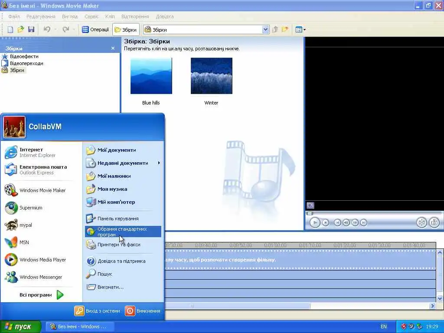The width and height of the screenshot is (444, 333).
Task: Click the Next Frame button
Action: (x=355, y=222)
